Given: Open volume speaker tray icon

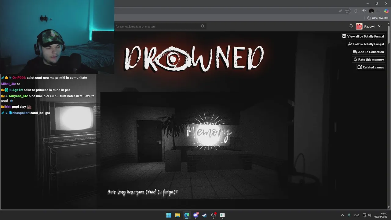Looking at the screenshot, I should pyautogui.click(x=369, y=215).
